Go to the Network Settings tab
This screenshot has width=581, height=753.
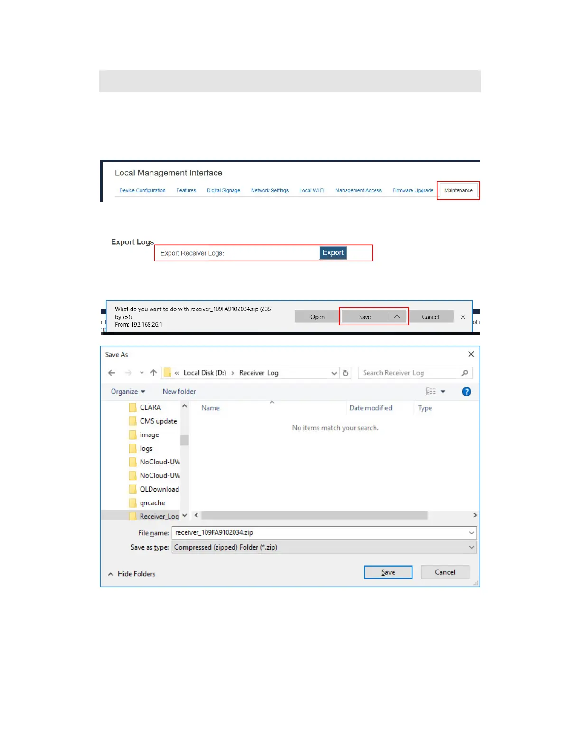270,190
